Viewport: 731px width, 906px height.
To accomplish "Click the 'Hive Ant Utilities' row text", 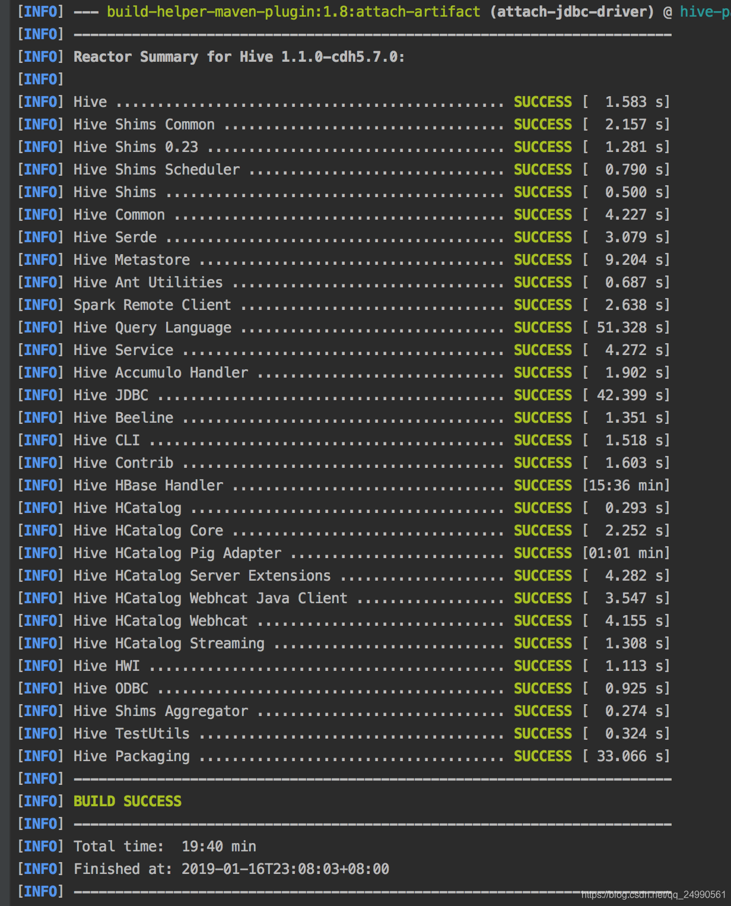I will click(x=148, y=283).
